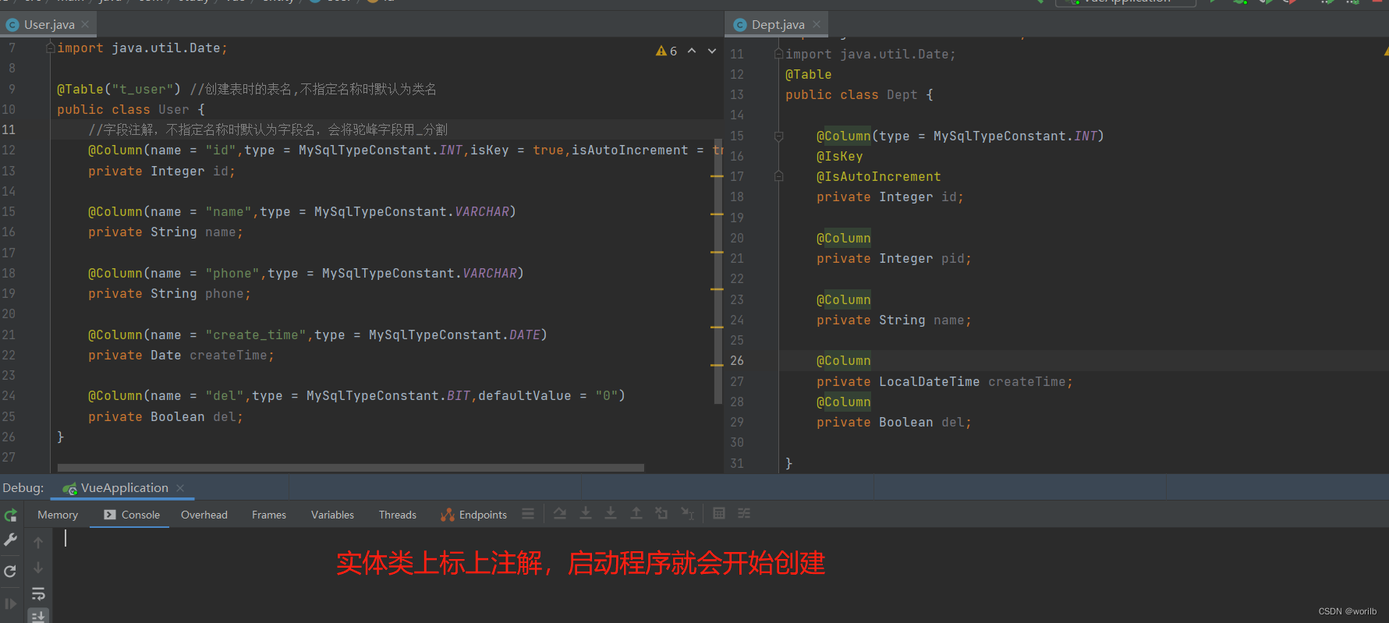Click line number 11 in User.java gutter

(x=9, y=129)
